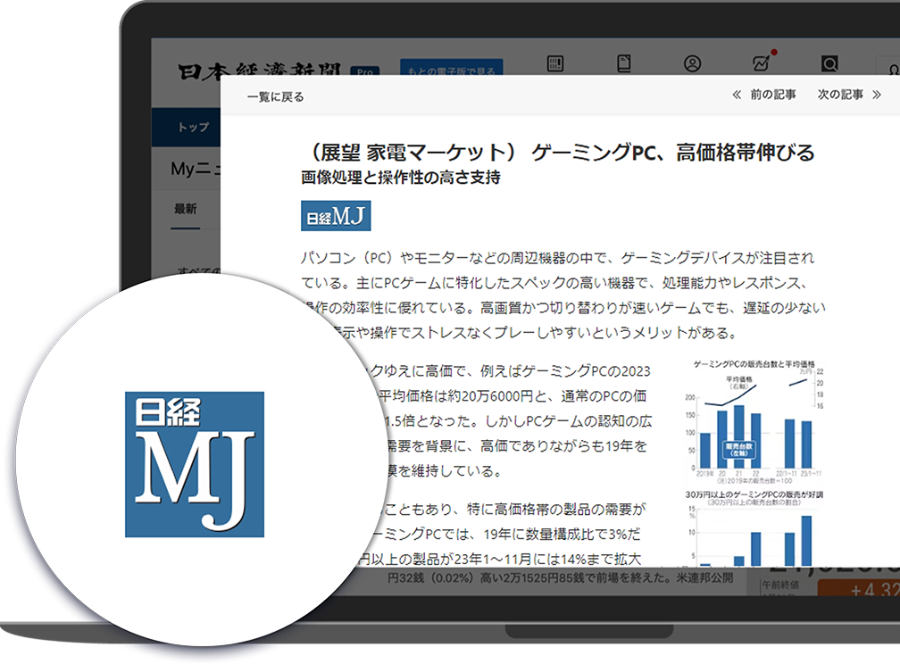
Task: Click the small 日経MJ logo badge in article
Action: coord(336,217)
